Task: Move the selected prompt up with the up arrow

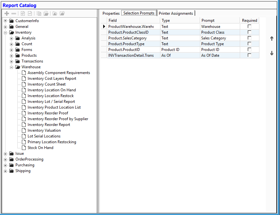Action: click(x=272, y=38)
